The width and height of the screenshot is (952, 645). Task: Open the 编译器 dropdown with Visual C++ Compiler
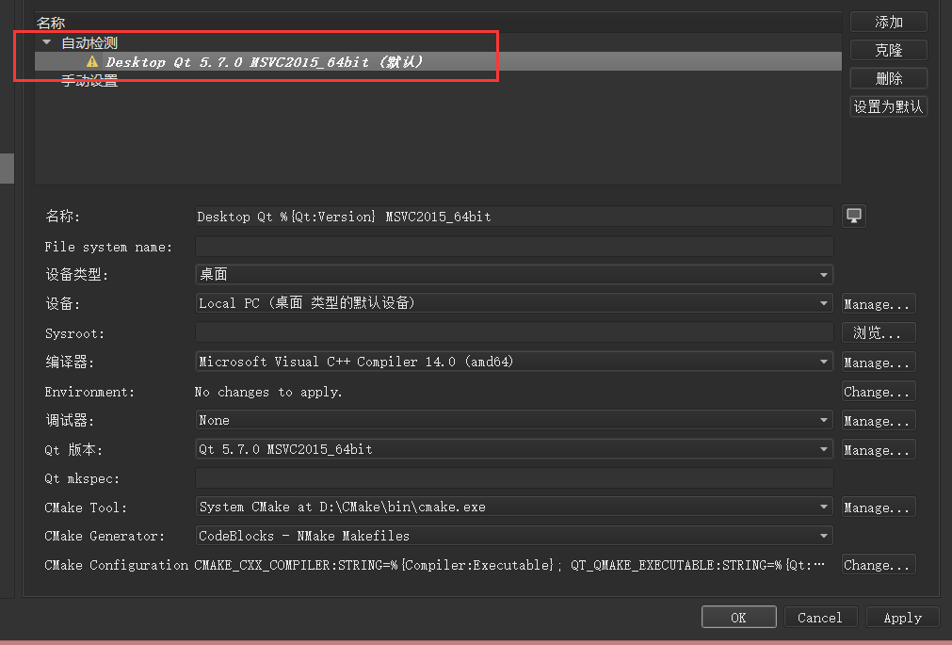[513, 362]
